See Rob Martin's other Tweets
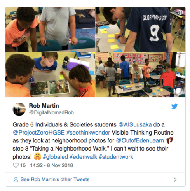The width and height of the screenshot is (190, 191). click(x=55, y=180)
